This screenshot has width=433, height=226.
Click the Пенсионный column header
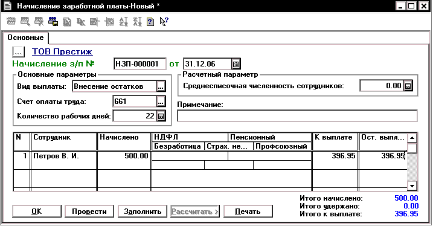(270, 137)
